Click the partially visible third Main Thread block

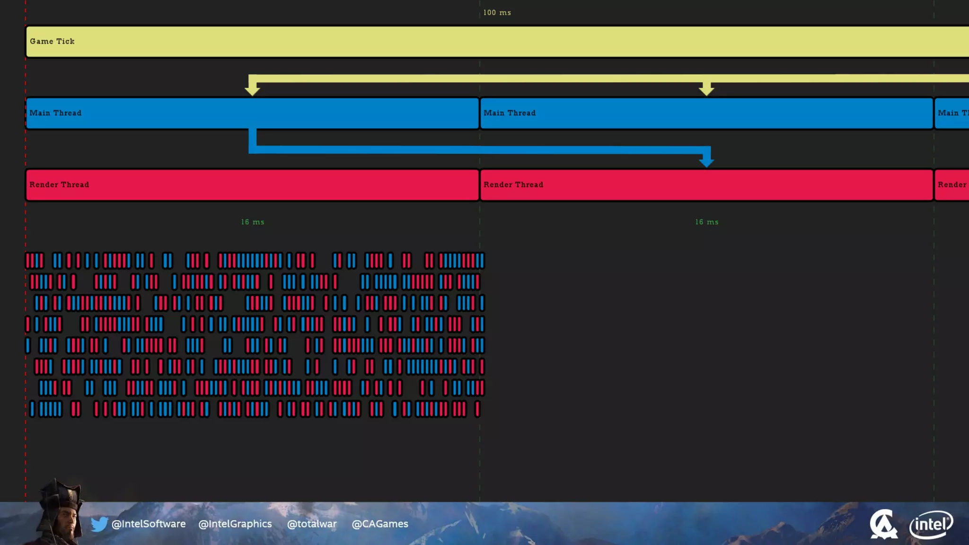coord(952,114)
